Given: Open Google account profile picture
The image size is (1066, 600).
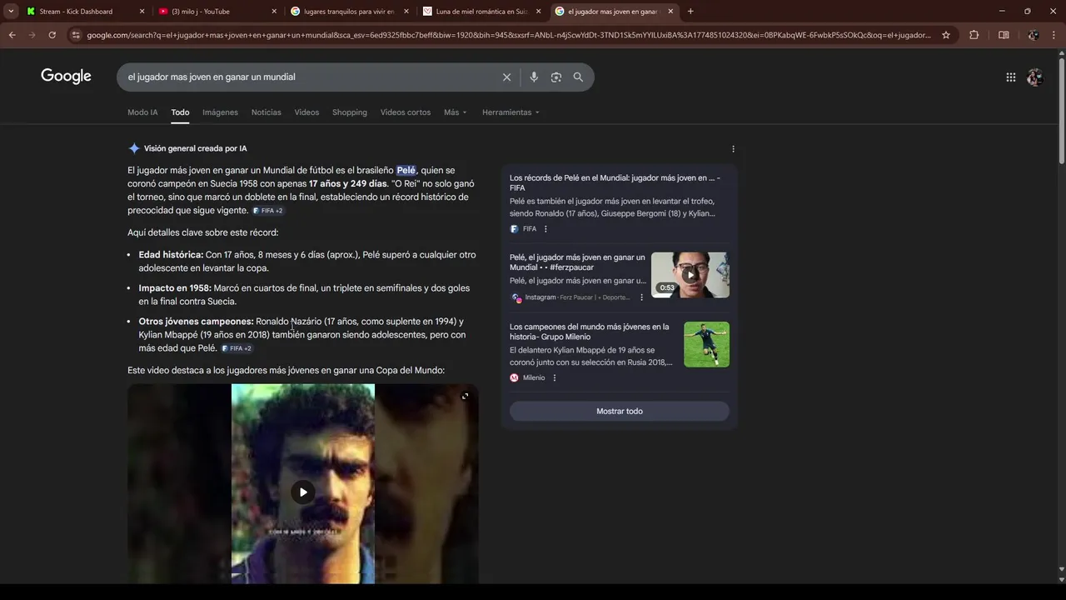Looking at the screenshot, I should tap(1035, 77).
